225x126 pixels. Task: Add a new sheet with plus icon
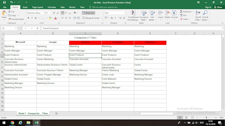[x=56, y=113]
